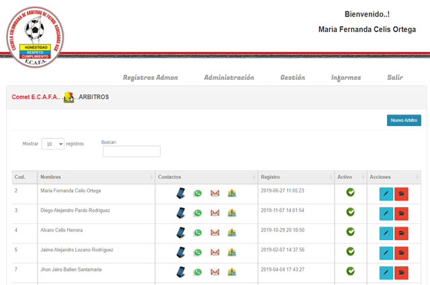The image size is (430, 285).
Task: Click the Buscar search field
Action: [x=131, y=152]
